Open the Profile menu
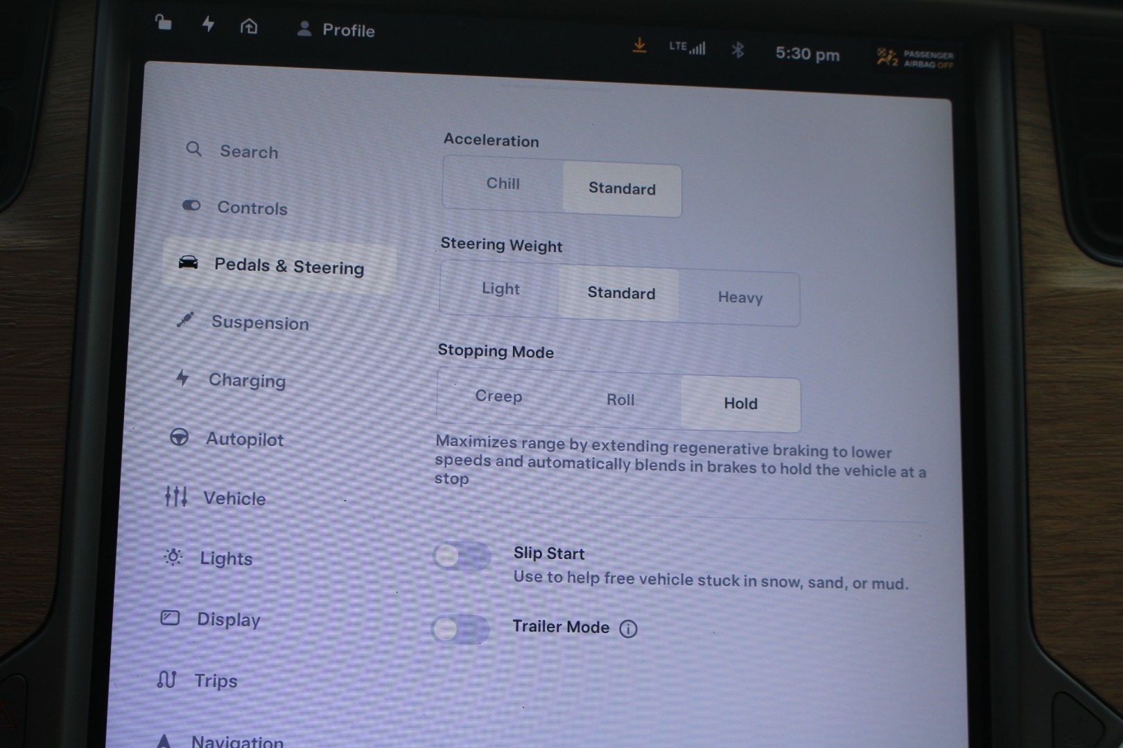The width and height of the screenshot is (1123, 748). [336, 30]
